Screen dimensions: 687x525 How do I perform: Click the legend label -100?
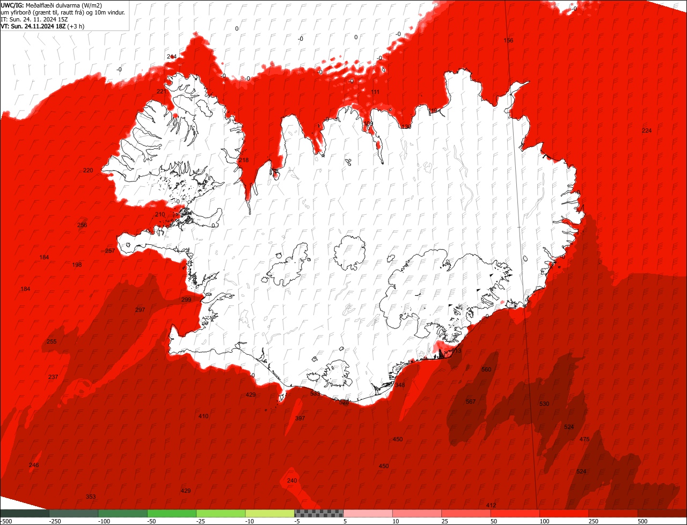pyautogui.click(x=104, y=521)
